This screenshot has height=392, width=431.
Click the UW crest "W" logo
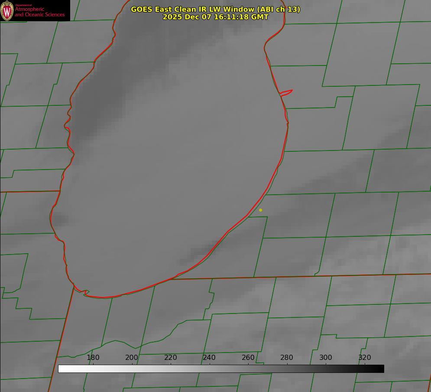[x=7, y=10]
